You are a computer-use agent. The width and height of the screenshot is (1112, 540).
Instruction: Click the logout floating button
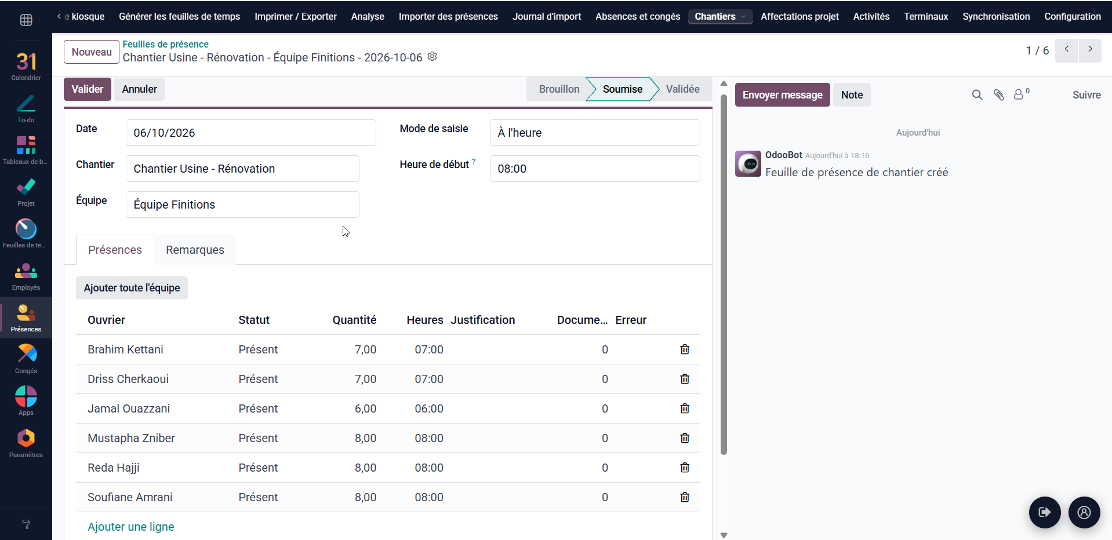[x=1045, y=512]
